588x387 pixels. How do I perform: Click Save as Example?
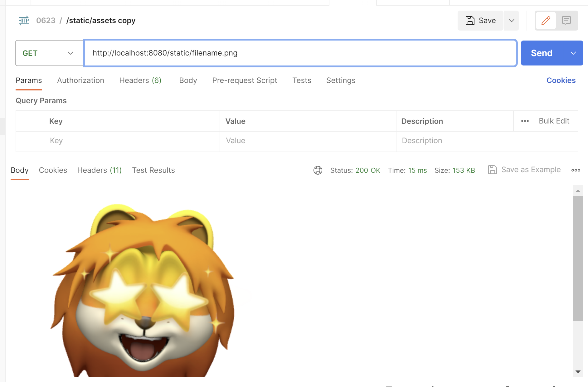coord(524,170)
